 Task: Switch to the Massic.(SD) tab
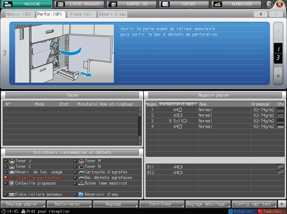point(19,14)
